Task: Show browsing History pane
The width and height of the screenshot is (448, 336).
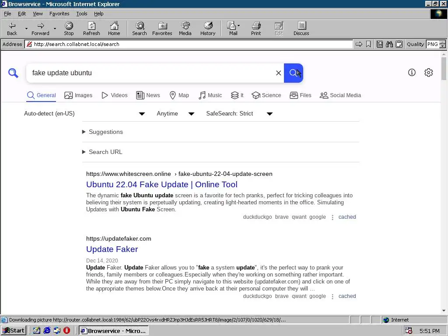Action: 208,28
